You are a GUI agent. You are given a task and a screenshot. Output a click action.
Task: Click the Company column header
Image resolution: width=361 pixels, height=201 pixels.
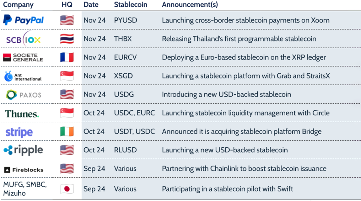click(18, 5)
